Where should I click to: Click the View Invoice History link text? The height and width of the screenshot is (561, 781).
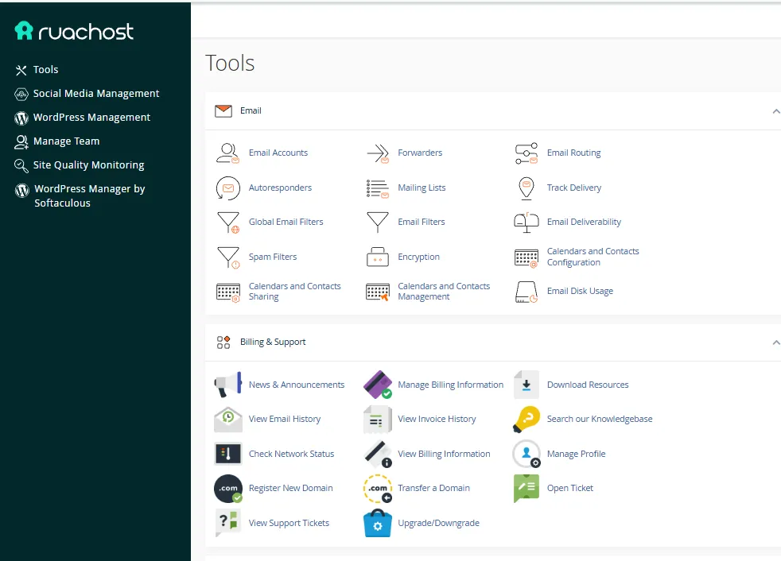point(437,419)
